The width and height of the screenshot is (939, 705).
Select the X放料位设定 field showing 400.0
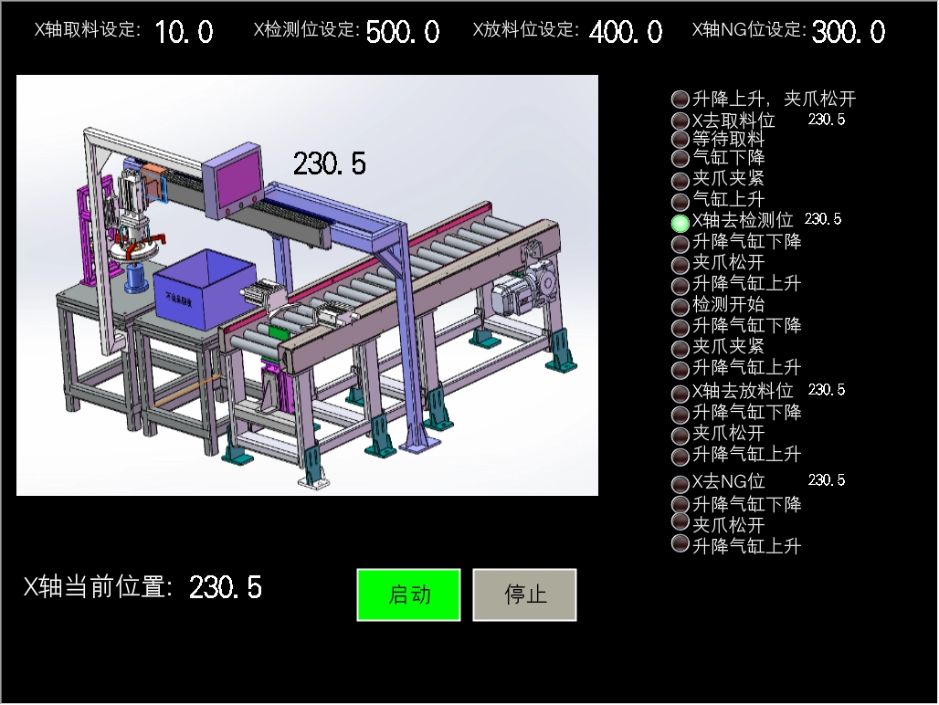tap(626, 32)
